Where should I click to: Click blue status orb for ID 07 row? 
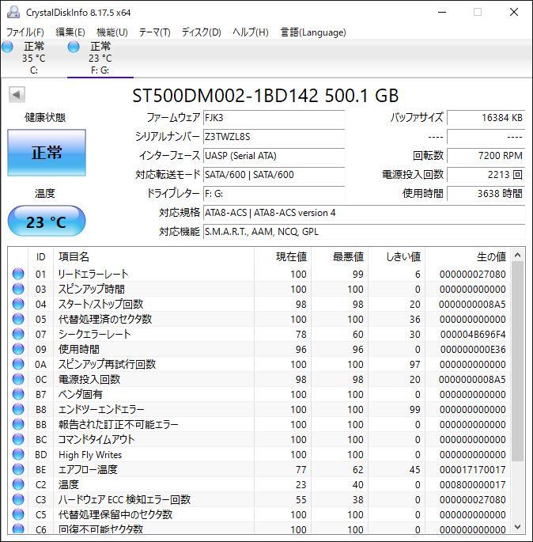(x=18, y=334)
